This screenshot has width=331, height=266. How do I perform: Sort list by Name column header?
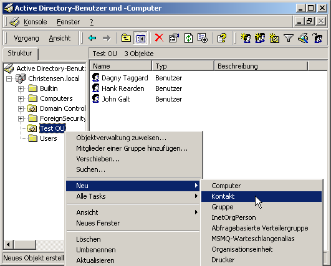[120, 66]
